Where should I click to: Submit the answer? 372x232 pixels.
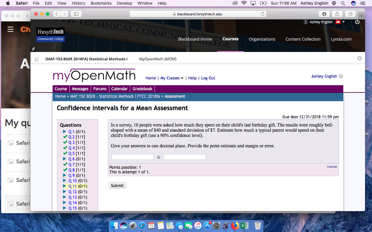point(117,186)
